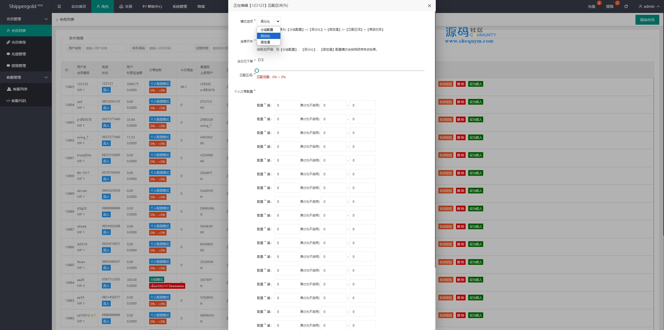The height and width of the screenshot is (330, 664).
Task: Open the 商城 top tab
Action: tap(201, 6)
